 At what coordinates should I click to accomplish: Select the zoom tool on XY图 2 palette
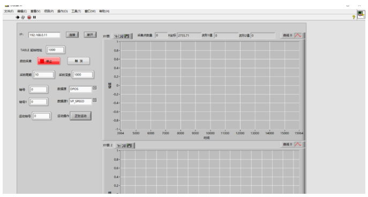coord(124,146)
